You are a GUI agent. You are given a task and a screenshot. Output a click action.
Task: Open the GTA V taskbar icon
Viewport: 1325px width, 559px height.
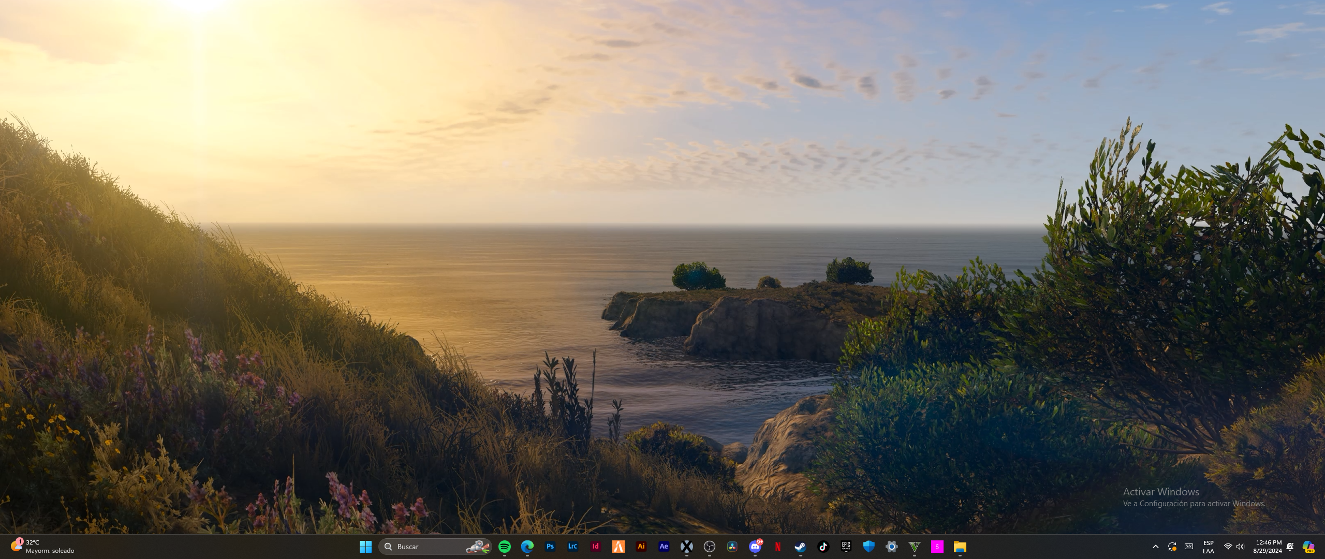[x=915, y=547]
